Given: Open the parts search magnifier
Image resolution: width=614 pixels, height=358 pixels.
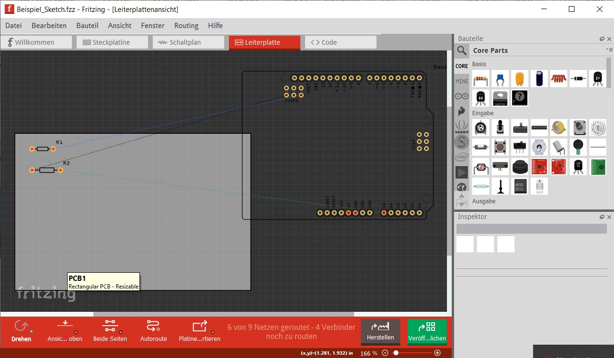Looking at the screenshot, I should point(462,50).
